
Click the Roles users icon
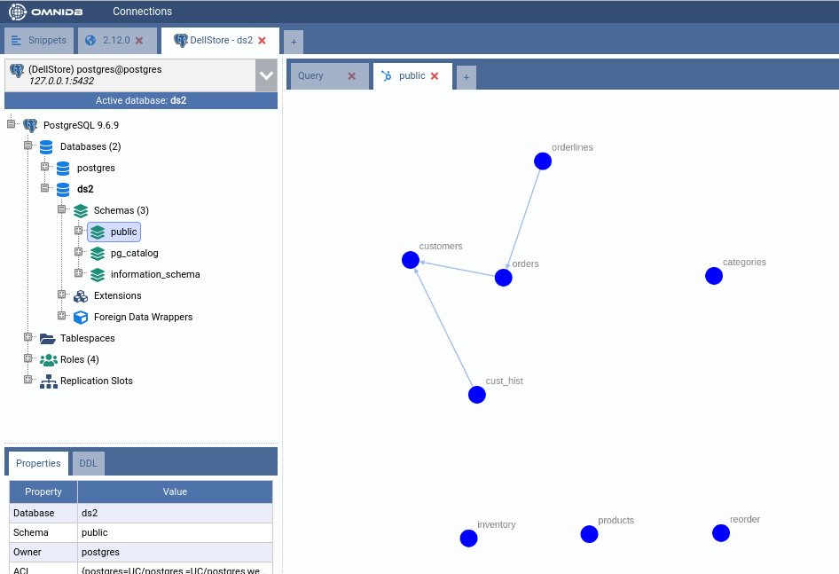pos(48,360)
